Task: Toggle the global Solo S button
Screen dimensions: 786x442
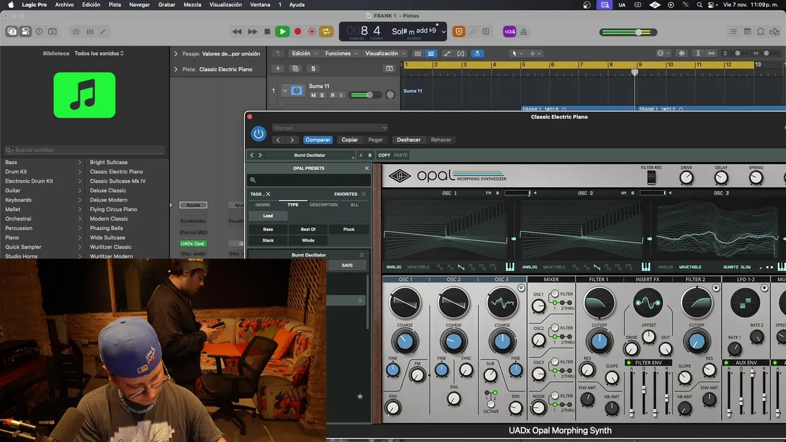Action: (313, 69)
